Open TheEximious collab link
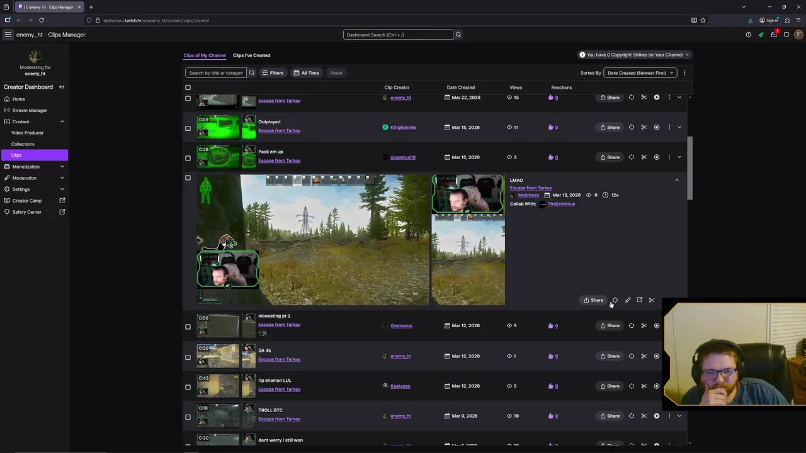The height and width of the screenshot is (453, 806). (561, 204)
